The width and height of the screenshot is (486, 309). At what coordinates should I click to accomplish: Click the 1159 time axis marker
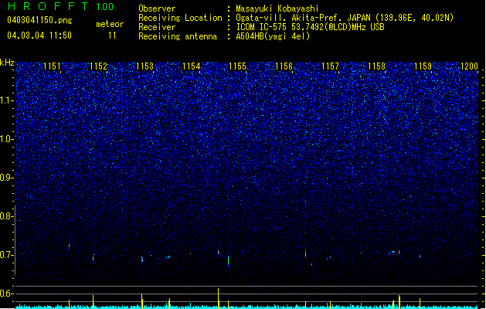coord(423,66)
